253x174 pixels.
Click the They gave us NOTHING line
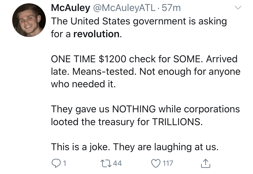[145, 109]
